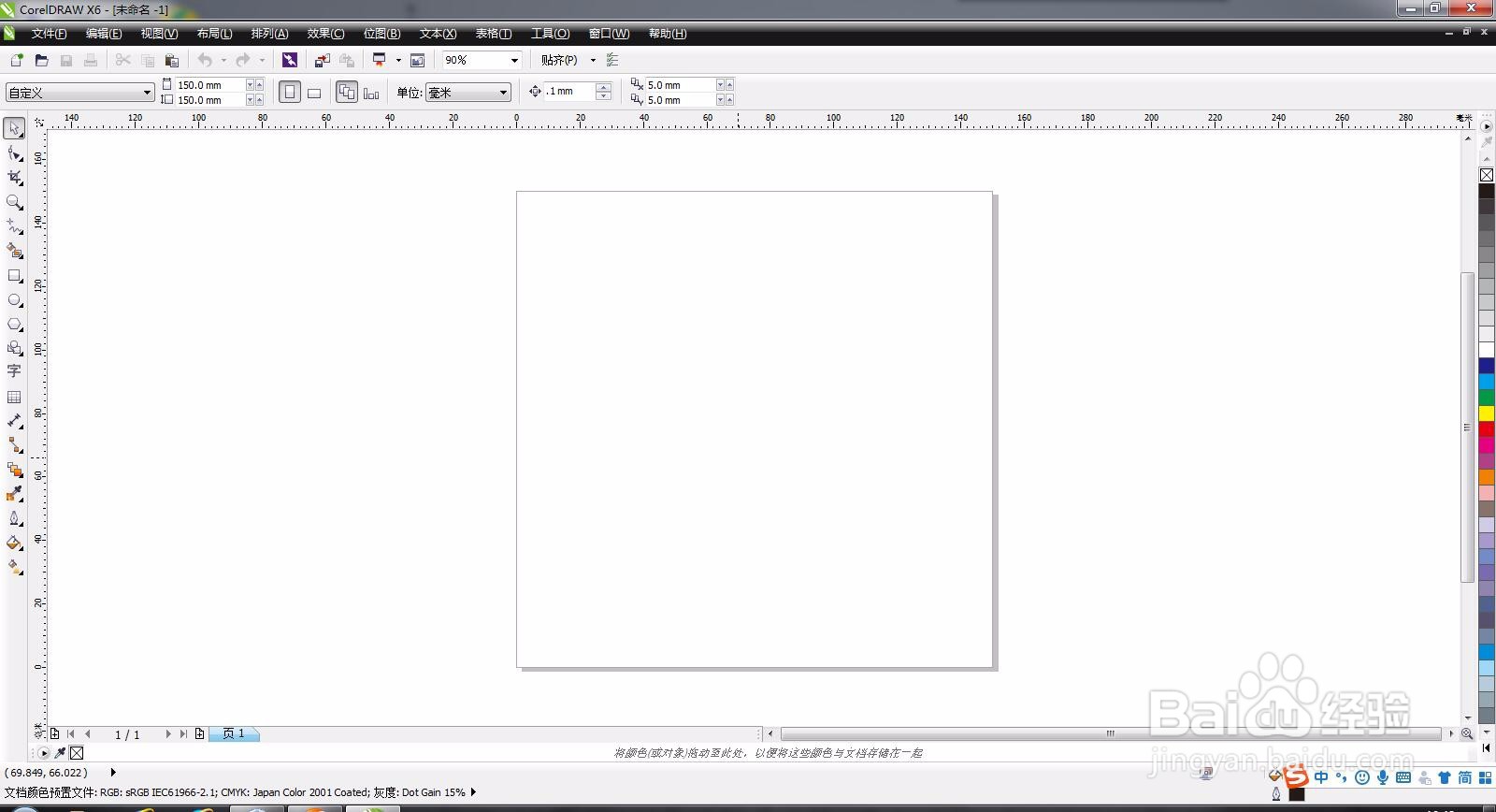Open the 工具(O) menu
Screen dimensions: 1496x812
pyautogui.click(x=550, y=34)
